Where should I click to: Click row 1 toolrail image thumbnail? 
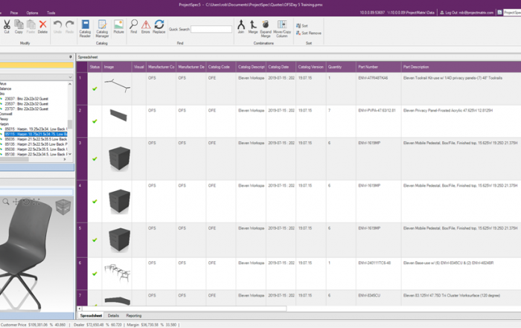(x=117, y=85)
